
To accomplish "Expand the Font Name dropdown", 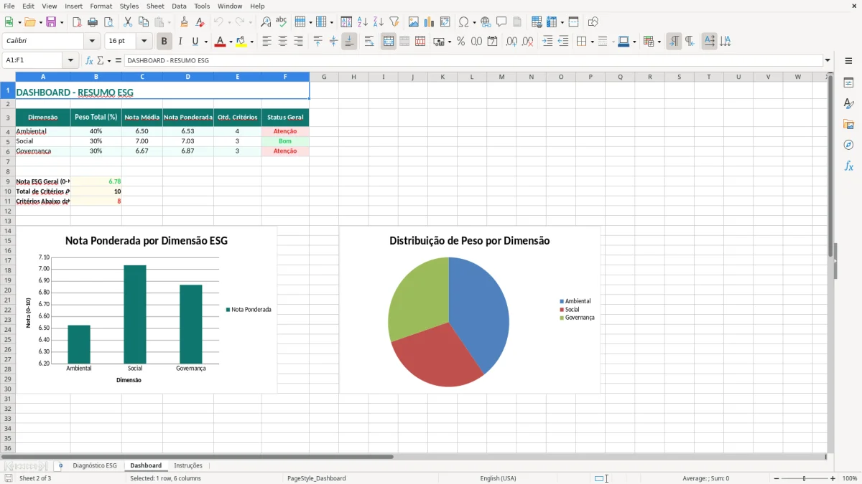I will pos(91,42).
